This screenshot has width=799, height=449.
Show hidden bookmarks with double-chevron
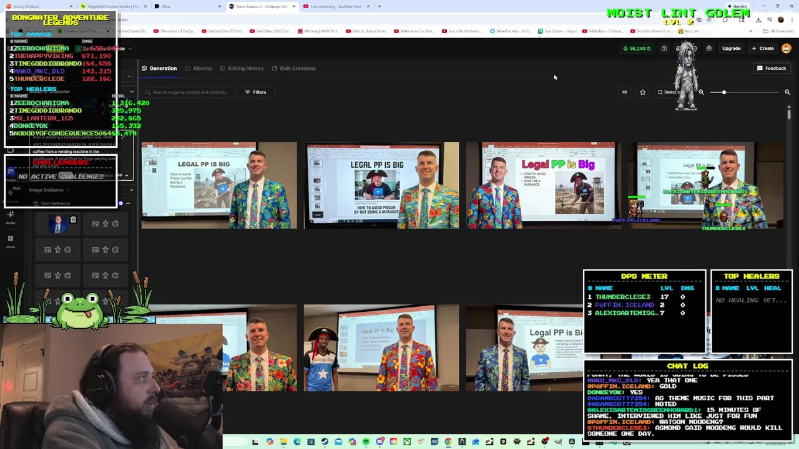pyautogui.click(x=751, y=31)
